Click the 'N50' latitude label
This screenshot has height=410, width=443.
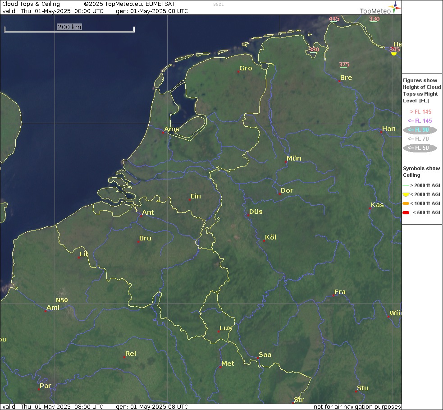[x=62, y=300]
